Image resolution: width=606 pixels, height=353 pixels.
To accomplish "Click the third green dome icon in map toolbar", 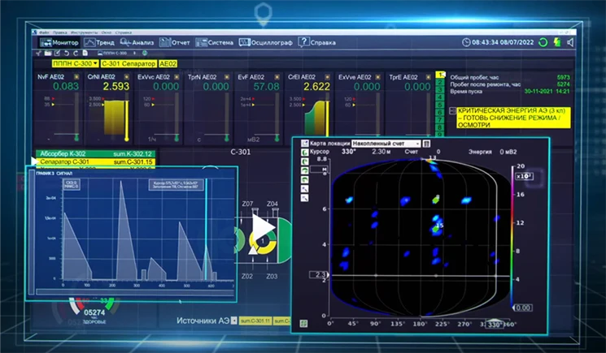I will pyautogui.click(x=305, y=170).
